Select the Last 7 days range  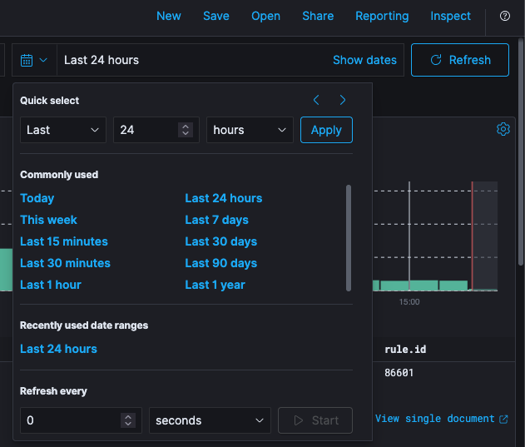point(216,220)
